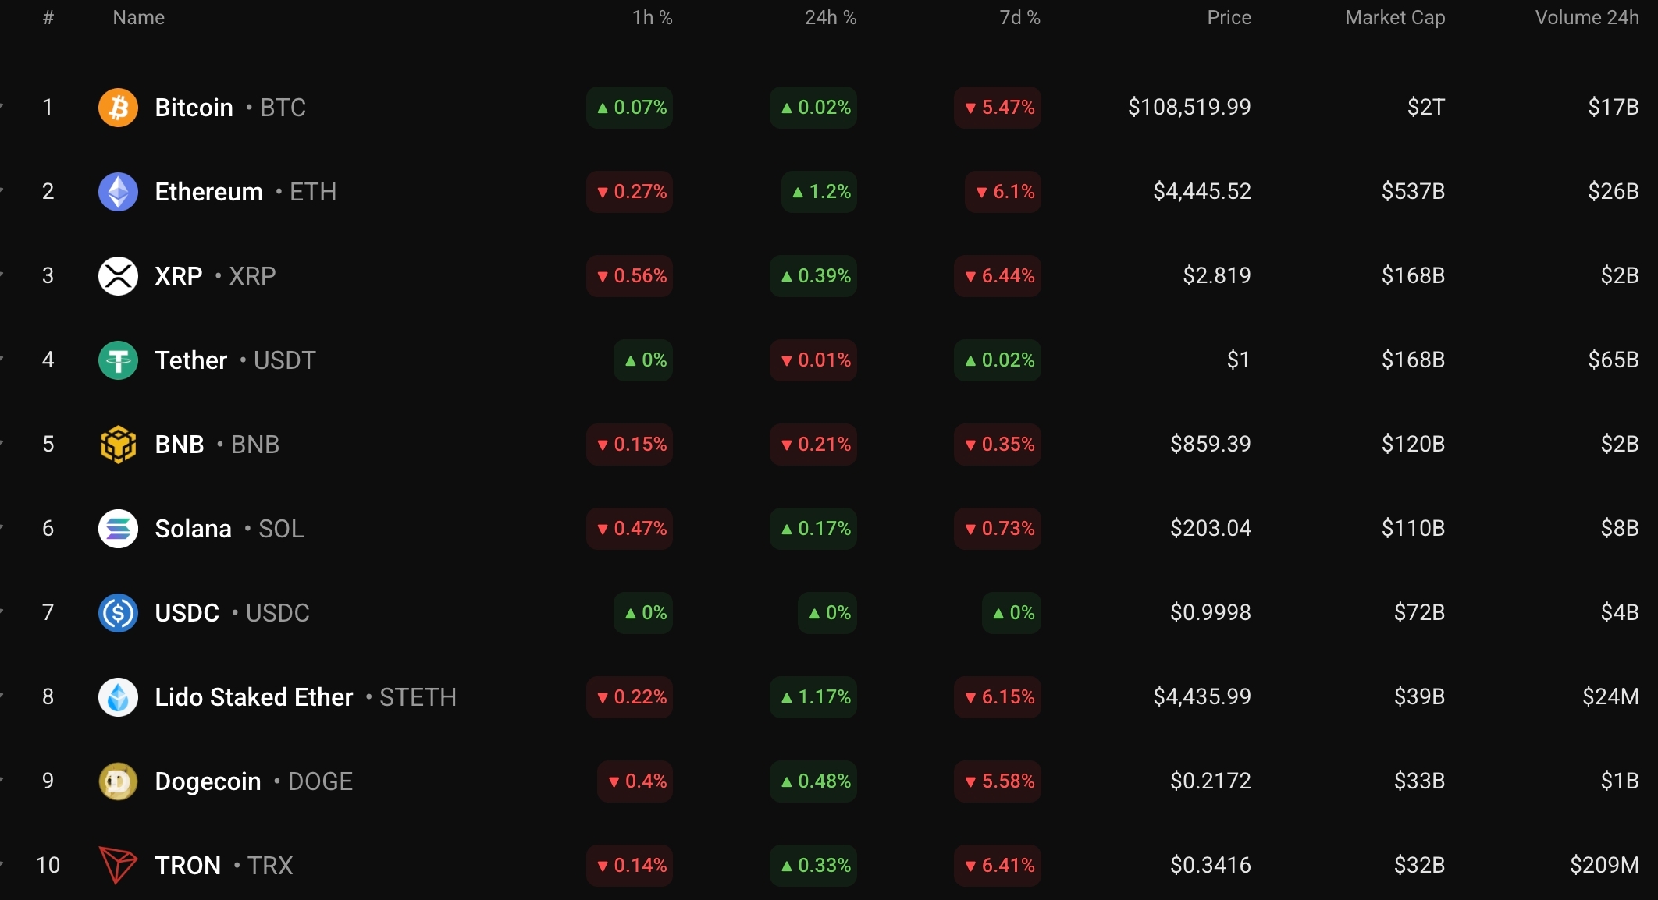
Task: Open Bitcoin's page via its name
Action: [x=193, y=108]
